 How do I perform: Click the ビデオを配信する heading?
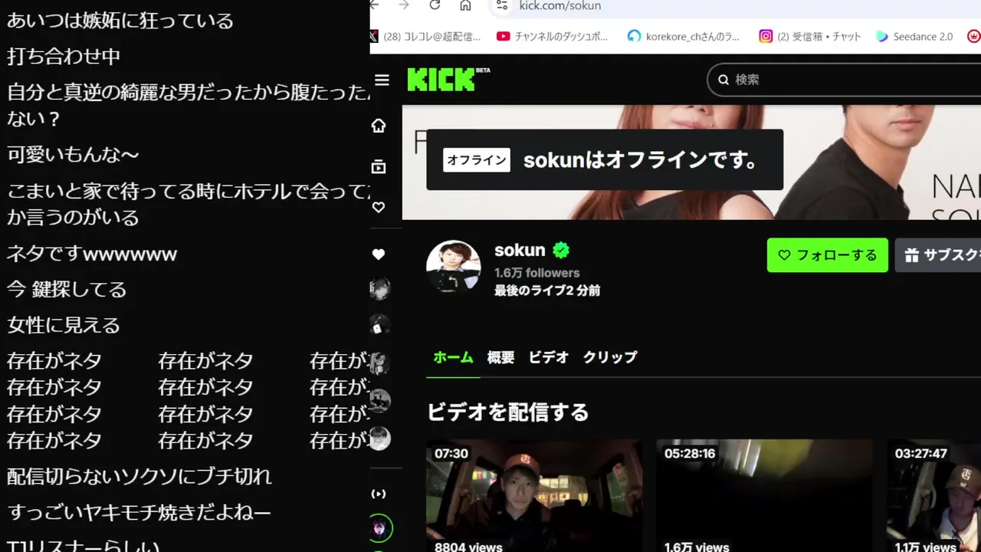pyautogui.click(x=507, y=412)
